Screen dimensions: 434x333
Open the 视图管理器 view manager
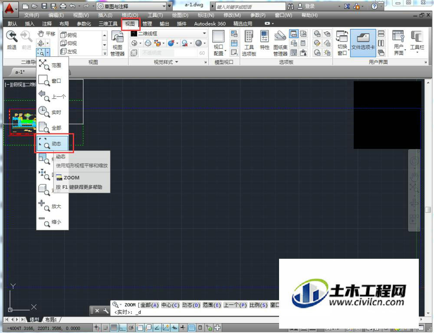pos(117,43)
